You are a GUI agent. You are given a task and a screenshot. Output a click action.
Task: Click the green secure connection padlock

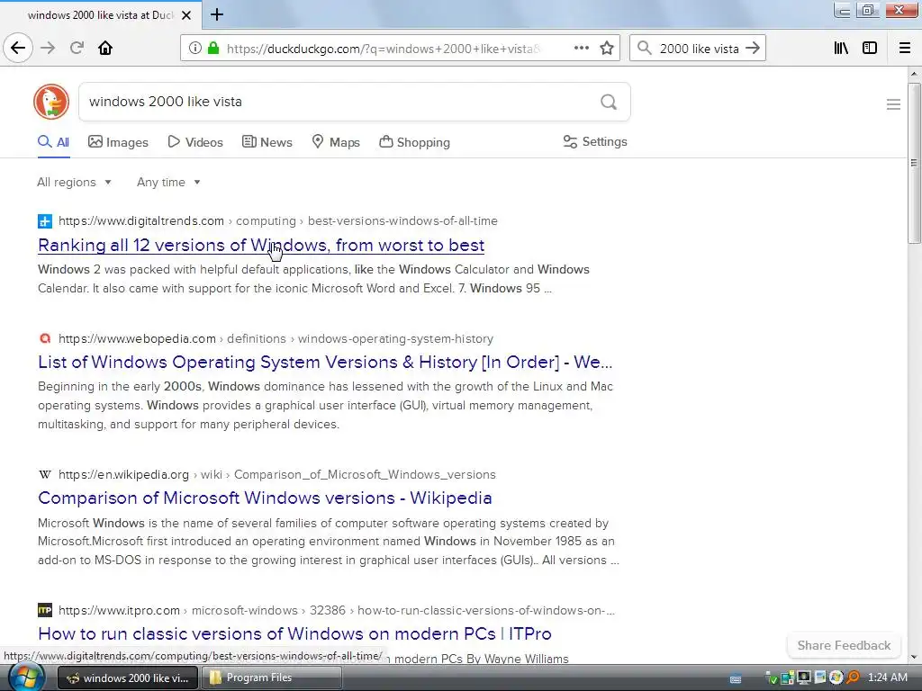(x=213, y=49)
